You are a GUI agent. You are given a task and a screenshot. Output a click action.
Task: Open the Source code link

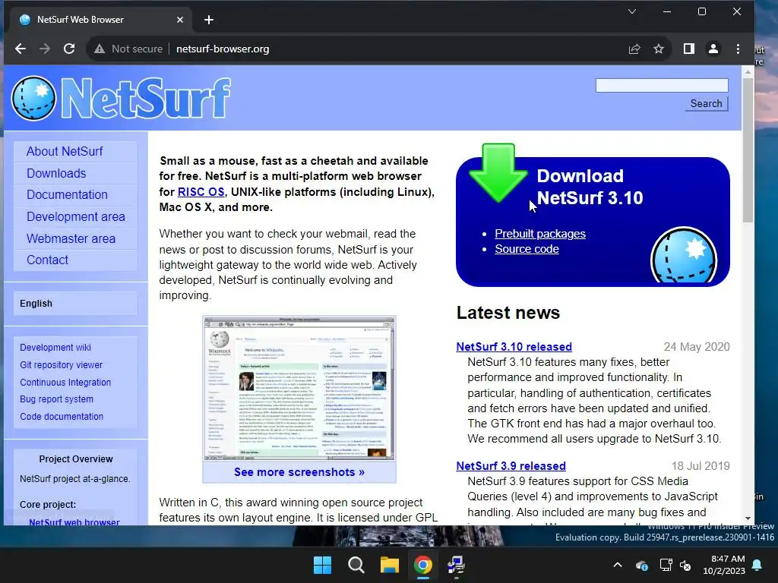pyautogui.click(x=527, y=249)
